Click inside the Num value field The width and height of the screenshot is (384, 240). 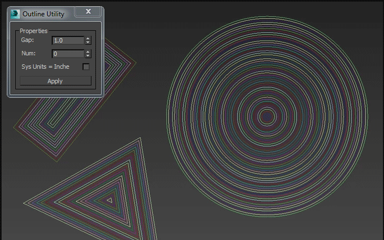click(68, 54)
